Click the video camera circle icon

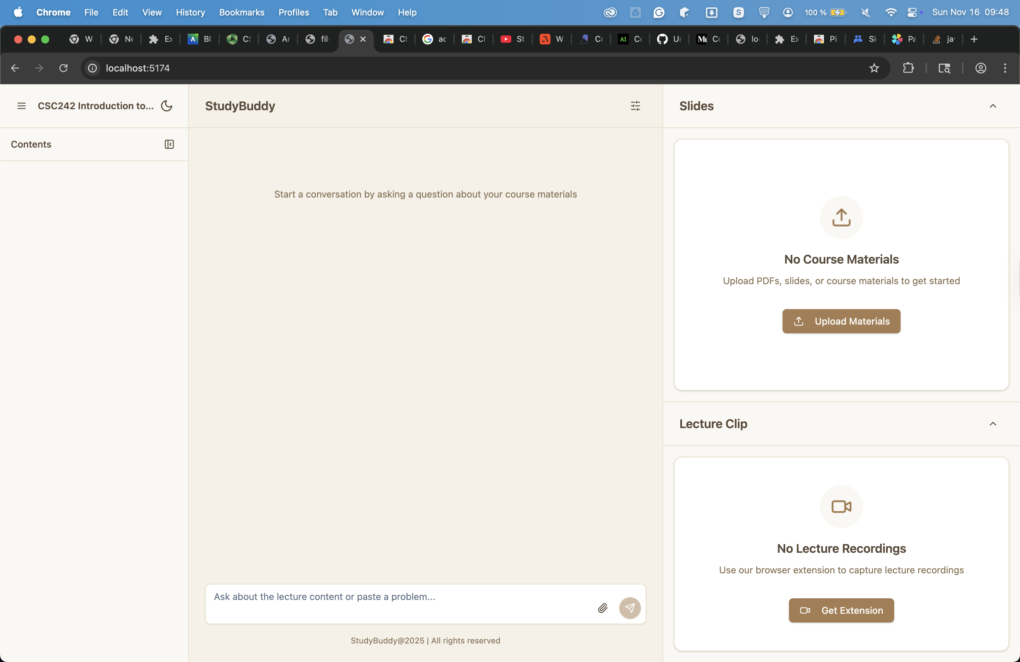click(x=841, y=507)
